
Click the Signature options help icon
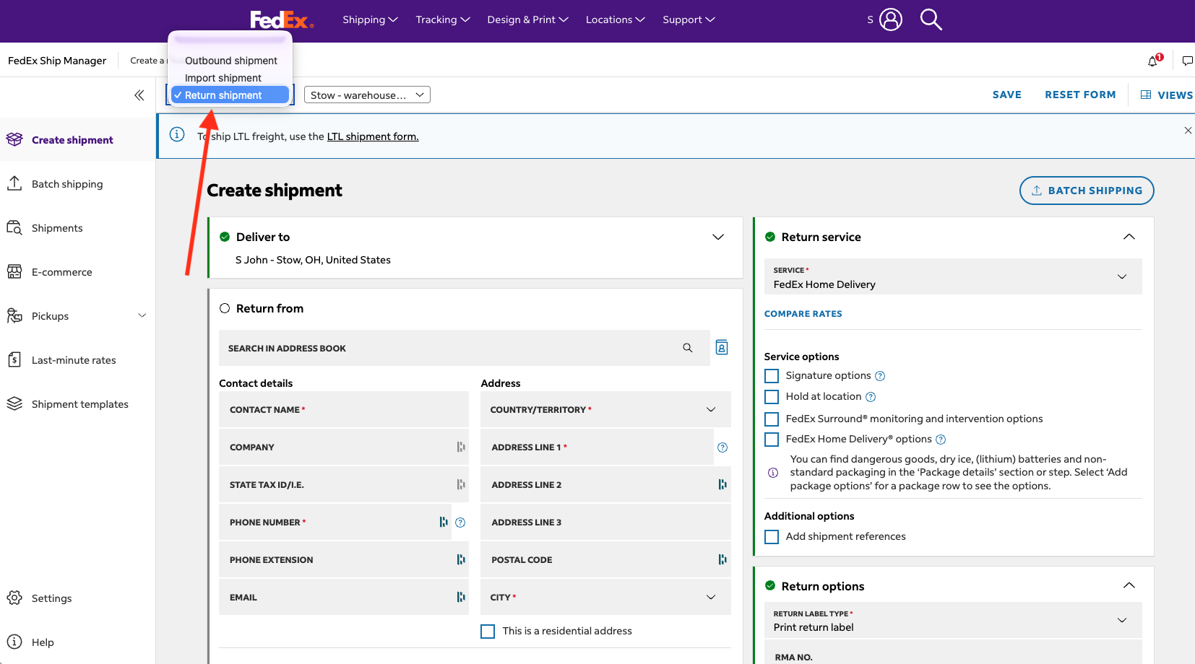[880, 376]
